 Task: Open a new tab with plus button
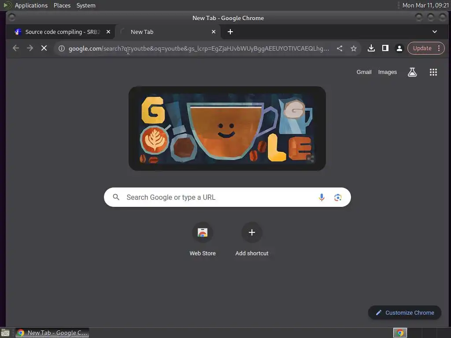pyautogui.click(x=230, y=32)
